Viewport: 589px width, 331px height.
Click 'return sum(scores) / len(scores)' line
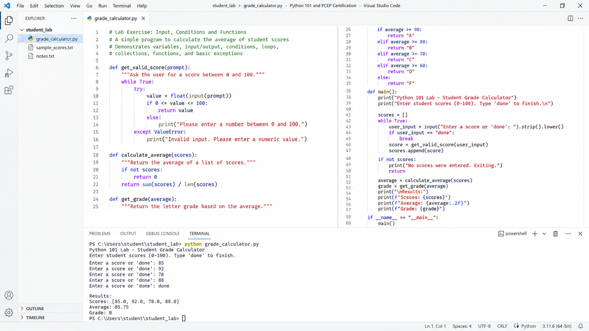pos(169,184)
